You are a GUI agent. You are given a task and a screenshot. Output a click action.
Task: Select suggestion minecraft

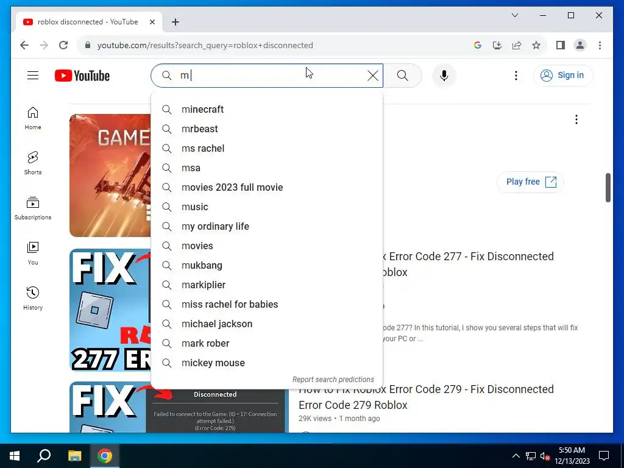(x=267, y=110)
